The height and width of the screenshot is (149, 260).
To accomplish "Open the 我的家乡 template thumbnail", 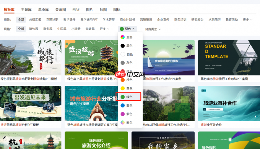I will pyautogui.click(x=163, y=140).
